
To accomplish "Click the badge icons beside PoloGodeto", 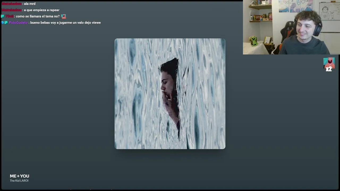I will point(4,23).
